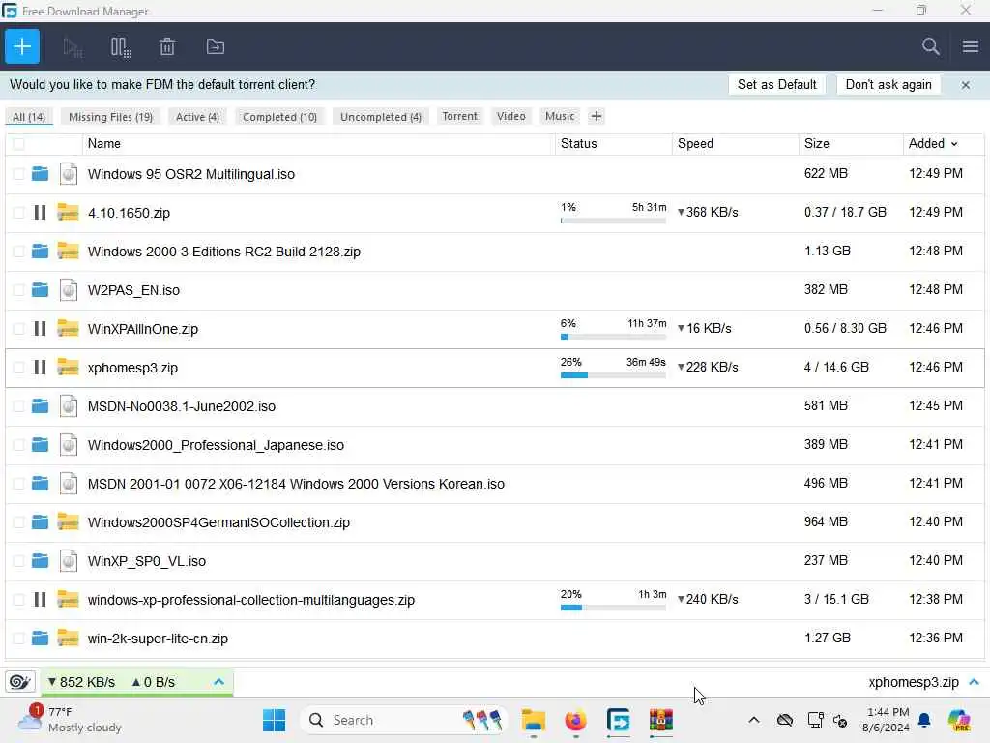Click Don't ask again button
The width and height of the screenshot is (990, 743).
(888, 85)
